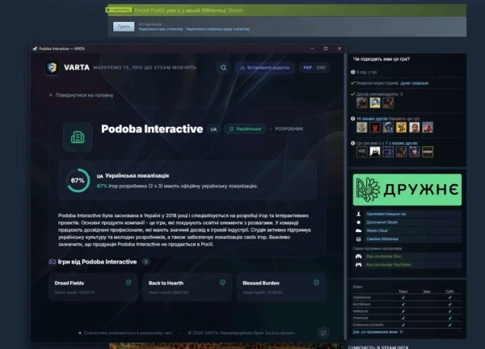The height and width of the screenshot is (349, 485).
Task: Click the РОЗРОБНИК label
Action: point(289,129)
